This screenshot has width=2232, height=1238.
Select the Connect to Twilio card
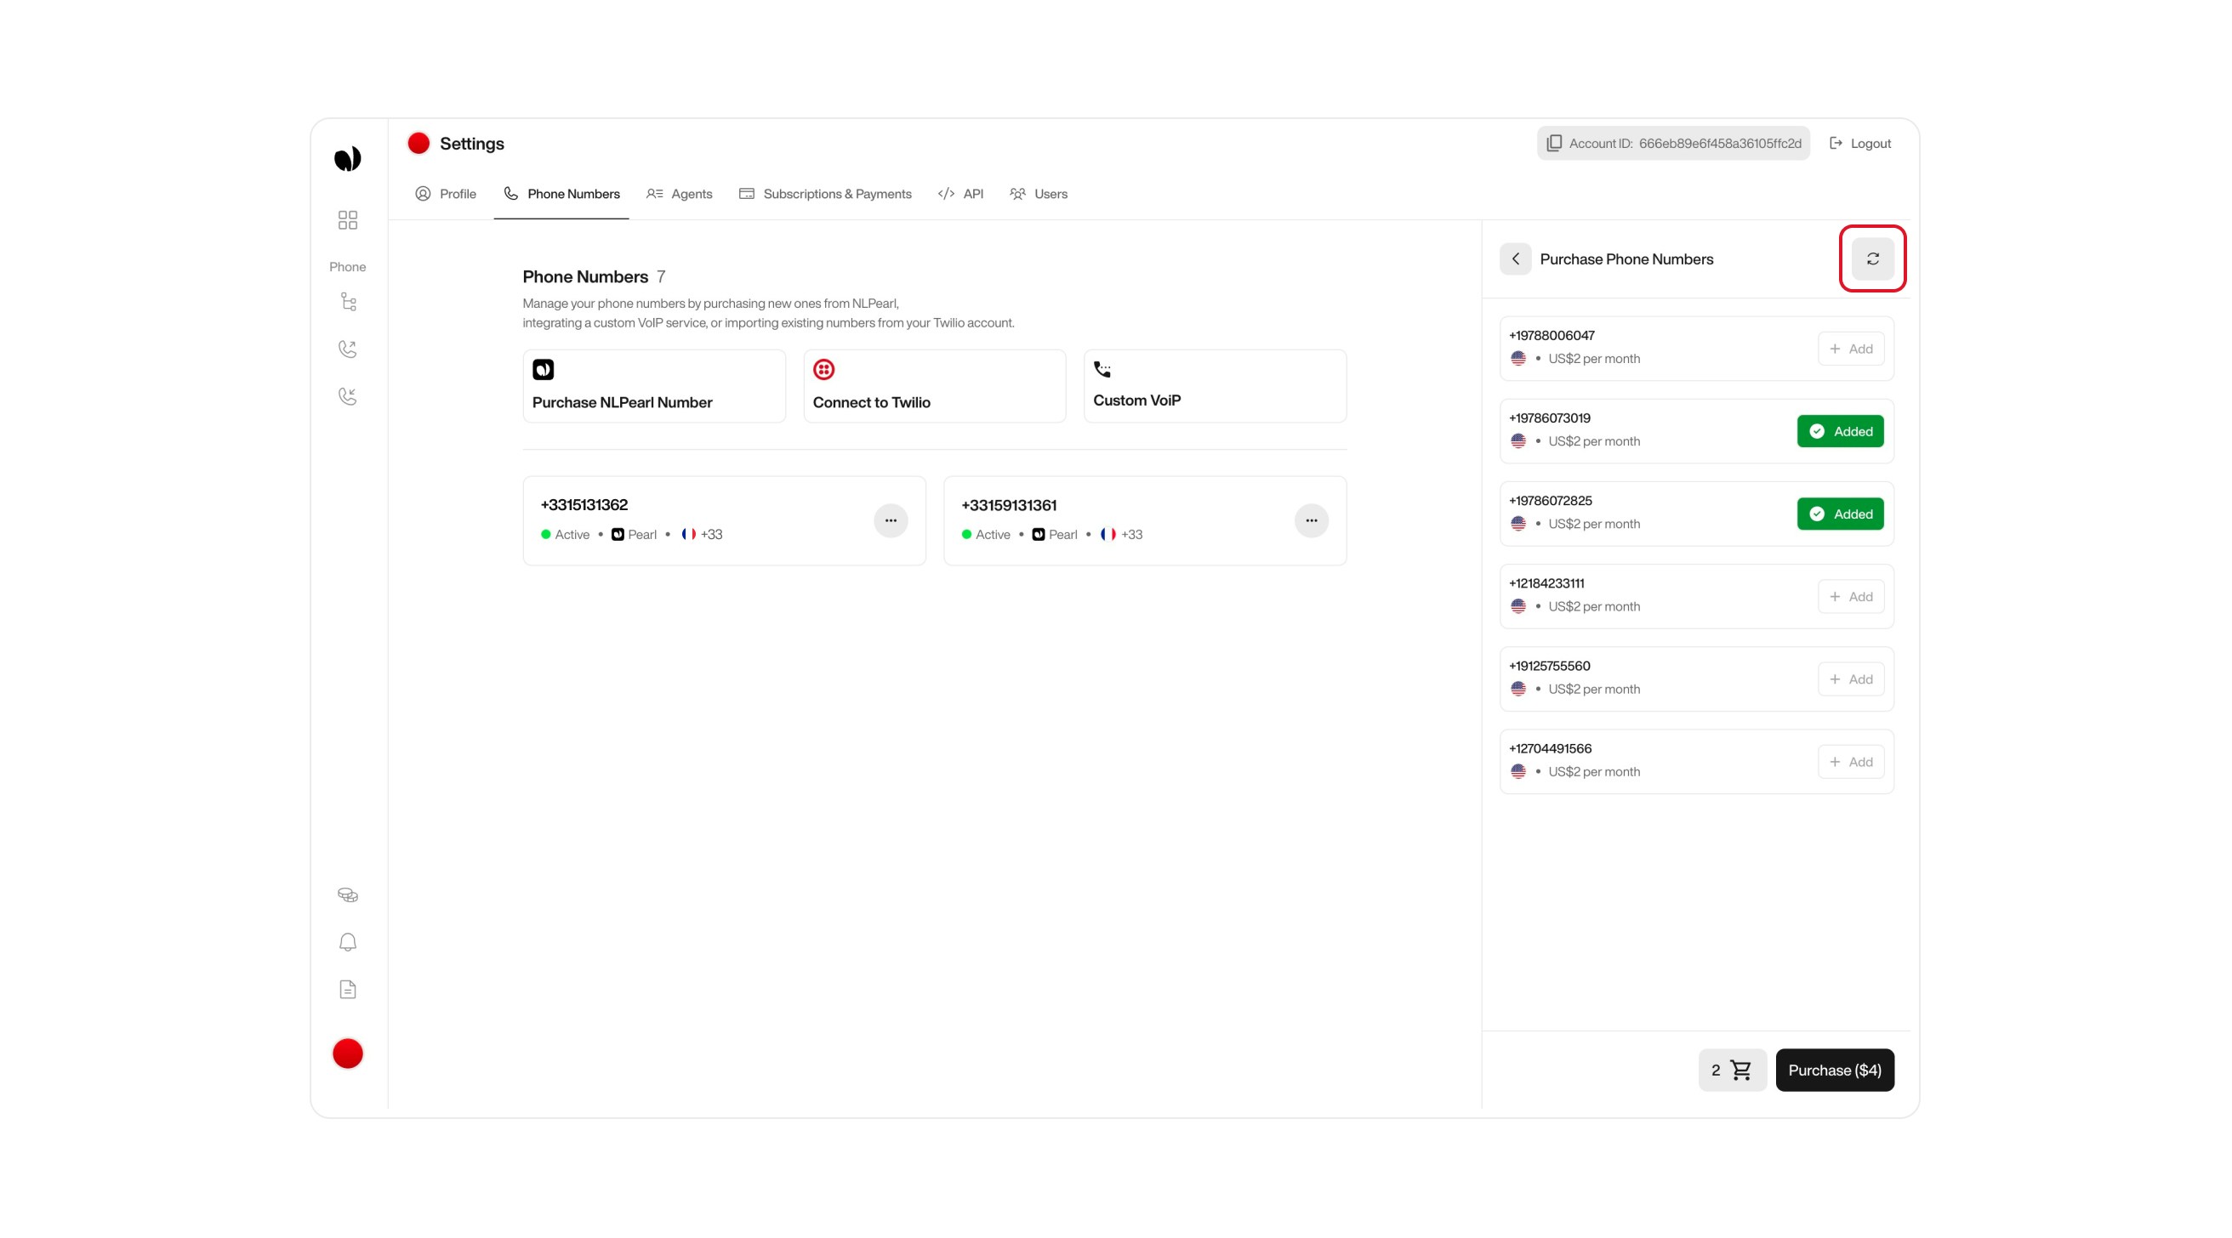pos(934,385)
